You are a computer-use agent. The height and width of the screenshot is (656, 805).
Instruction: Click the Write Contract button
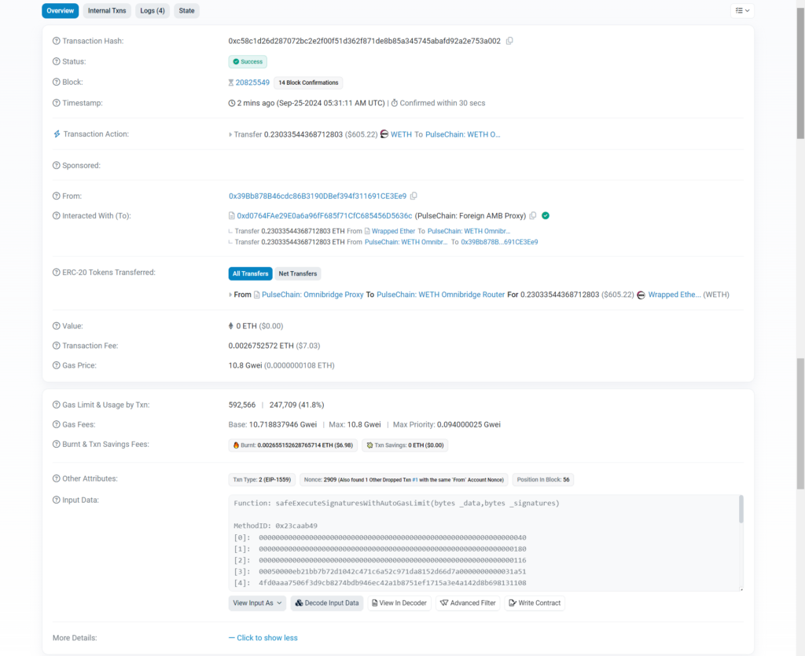(535, 603)
